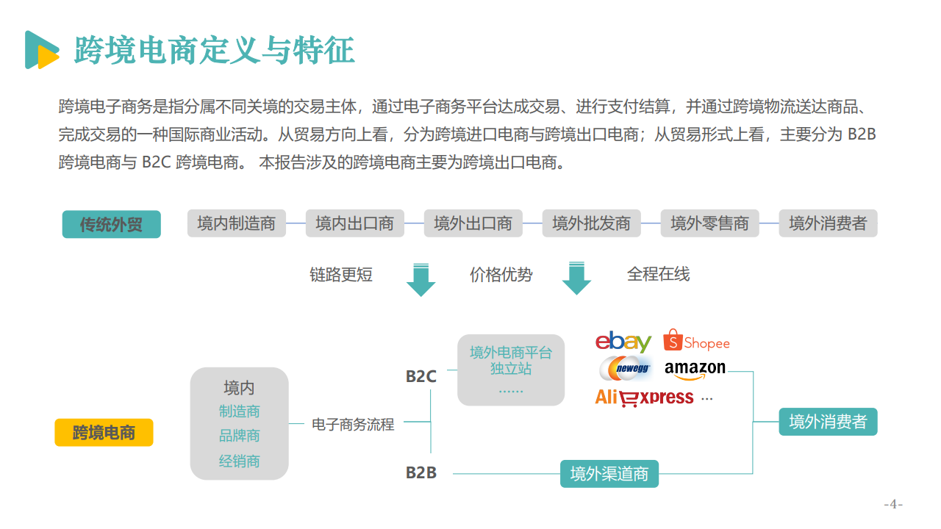941x529 pixels.
Task: Select the 传统外贸 teal label
Action: click(111, 224)
